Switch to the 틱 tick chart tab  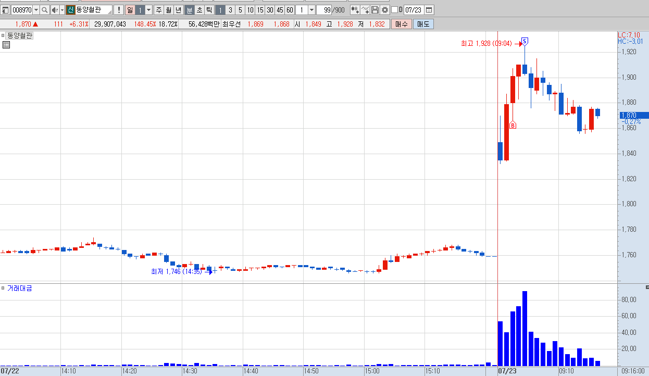[x=209, y=10]
